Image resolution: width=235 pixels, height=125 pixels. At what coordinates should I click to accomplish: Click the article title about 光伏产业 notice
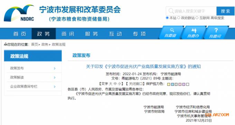143,66
